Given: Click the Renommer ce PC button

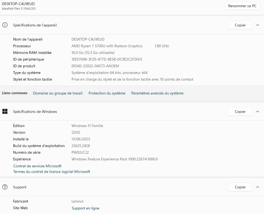Looking at the screenshot, I should click(x=242, y=6).
